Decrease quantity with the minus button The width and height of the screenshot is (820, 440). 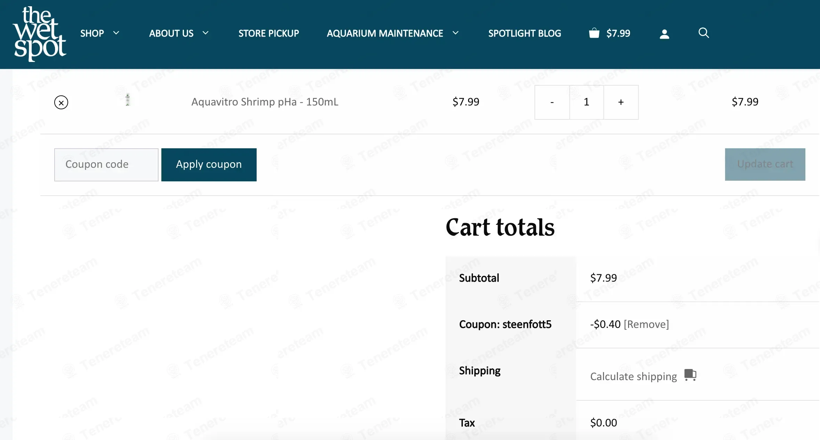(552, 102)
